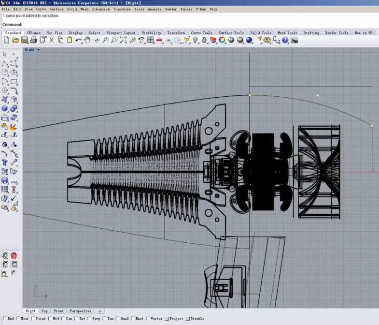Switch to the Perspective viewport tab
The image size is (379, 325).
[x=80, y=311]
